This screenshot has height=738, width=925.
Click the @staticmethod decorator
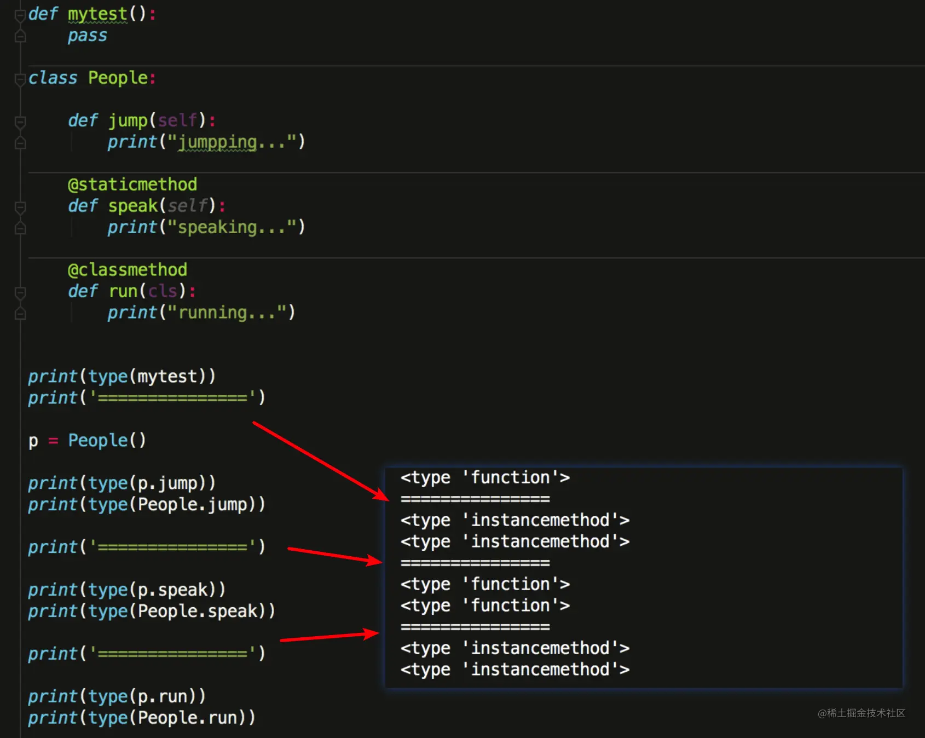click(x=132, y=184)
